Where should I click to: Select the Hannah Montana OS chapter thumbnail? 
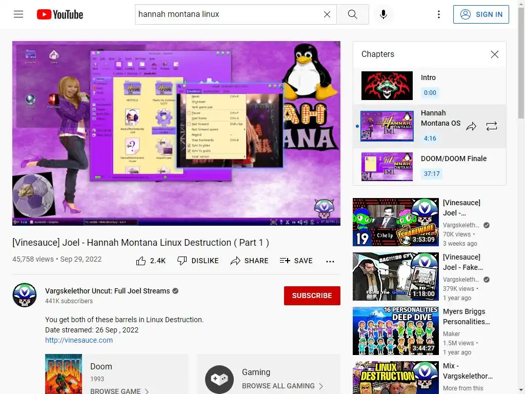pos(387,126)
